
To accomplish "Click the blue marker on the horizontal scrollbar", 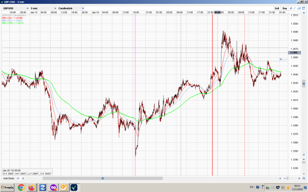I will tap(103, 178).
